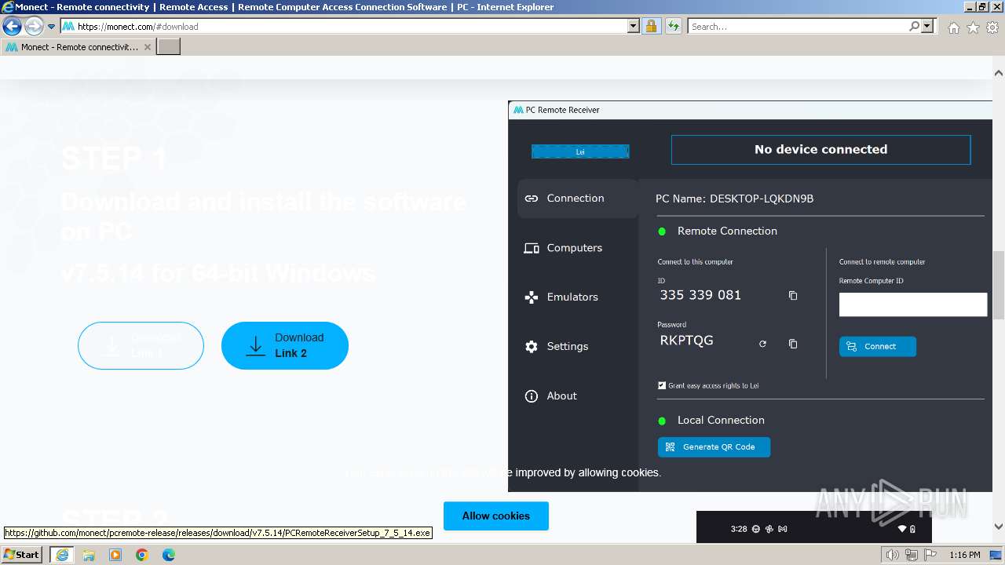Click the password text RKPTQG
Image resolution: width=1005 pixels, height=565 pixels.
pos(686,341)
